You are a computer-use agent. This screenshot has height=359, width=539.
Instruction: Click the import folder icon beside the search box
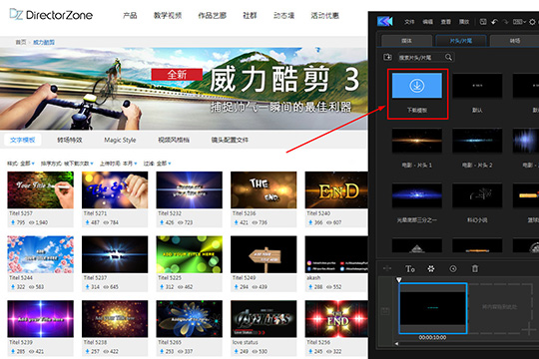(x=387, y=57)
